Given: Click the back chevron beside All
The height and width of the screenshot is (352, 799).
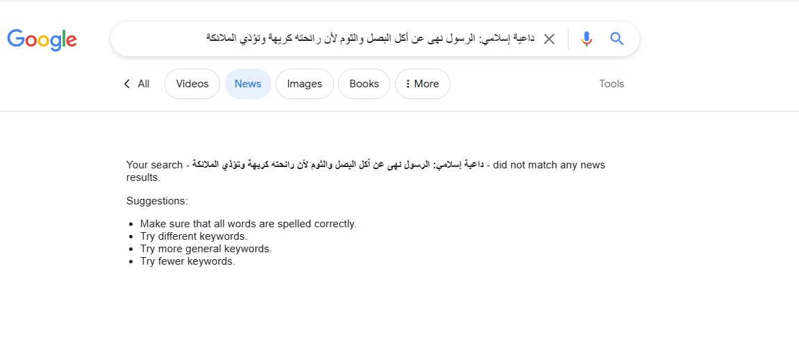Looking at the screenshot, I should click(x=127, y=84).
